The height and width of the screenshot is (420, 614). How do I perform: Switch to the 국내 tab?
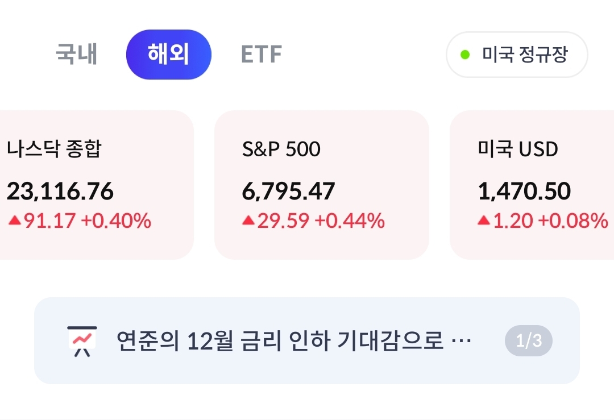point(76,55)
